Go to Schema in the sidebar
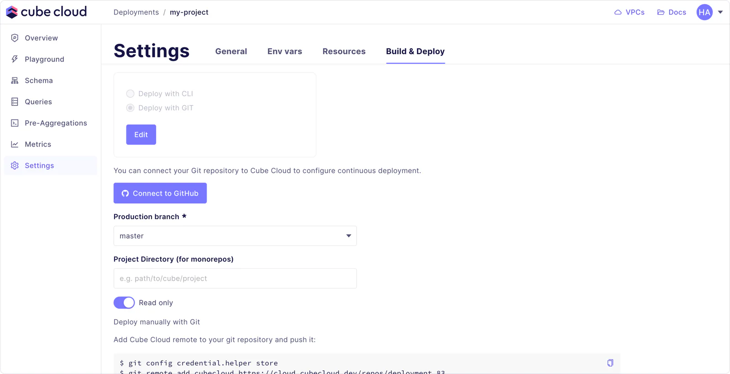 51,81
